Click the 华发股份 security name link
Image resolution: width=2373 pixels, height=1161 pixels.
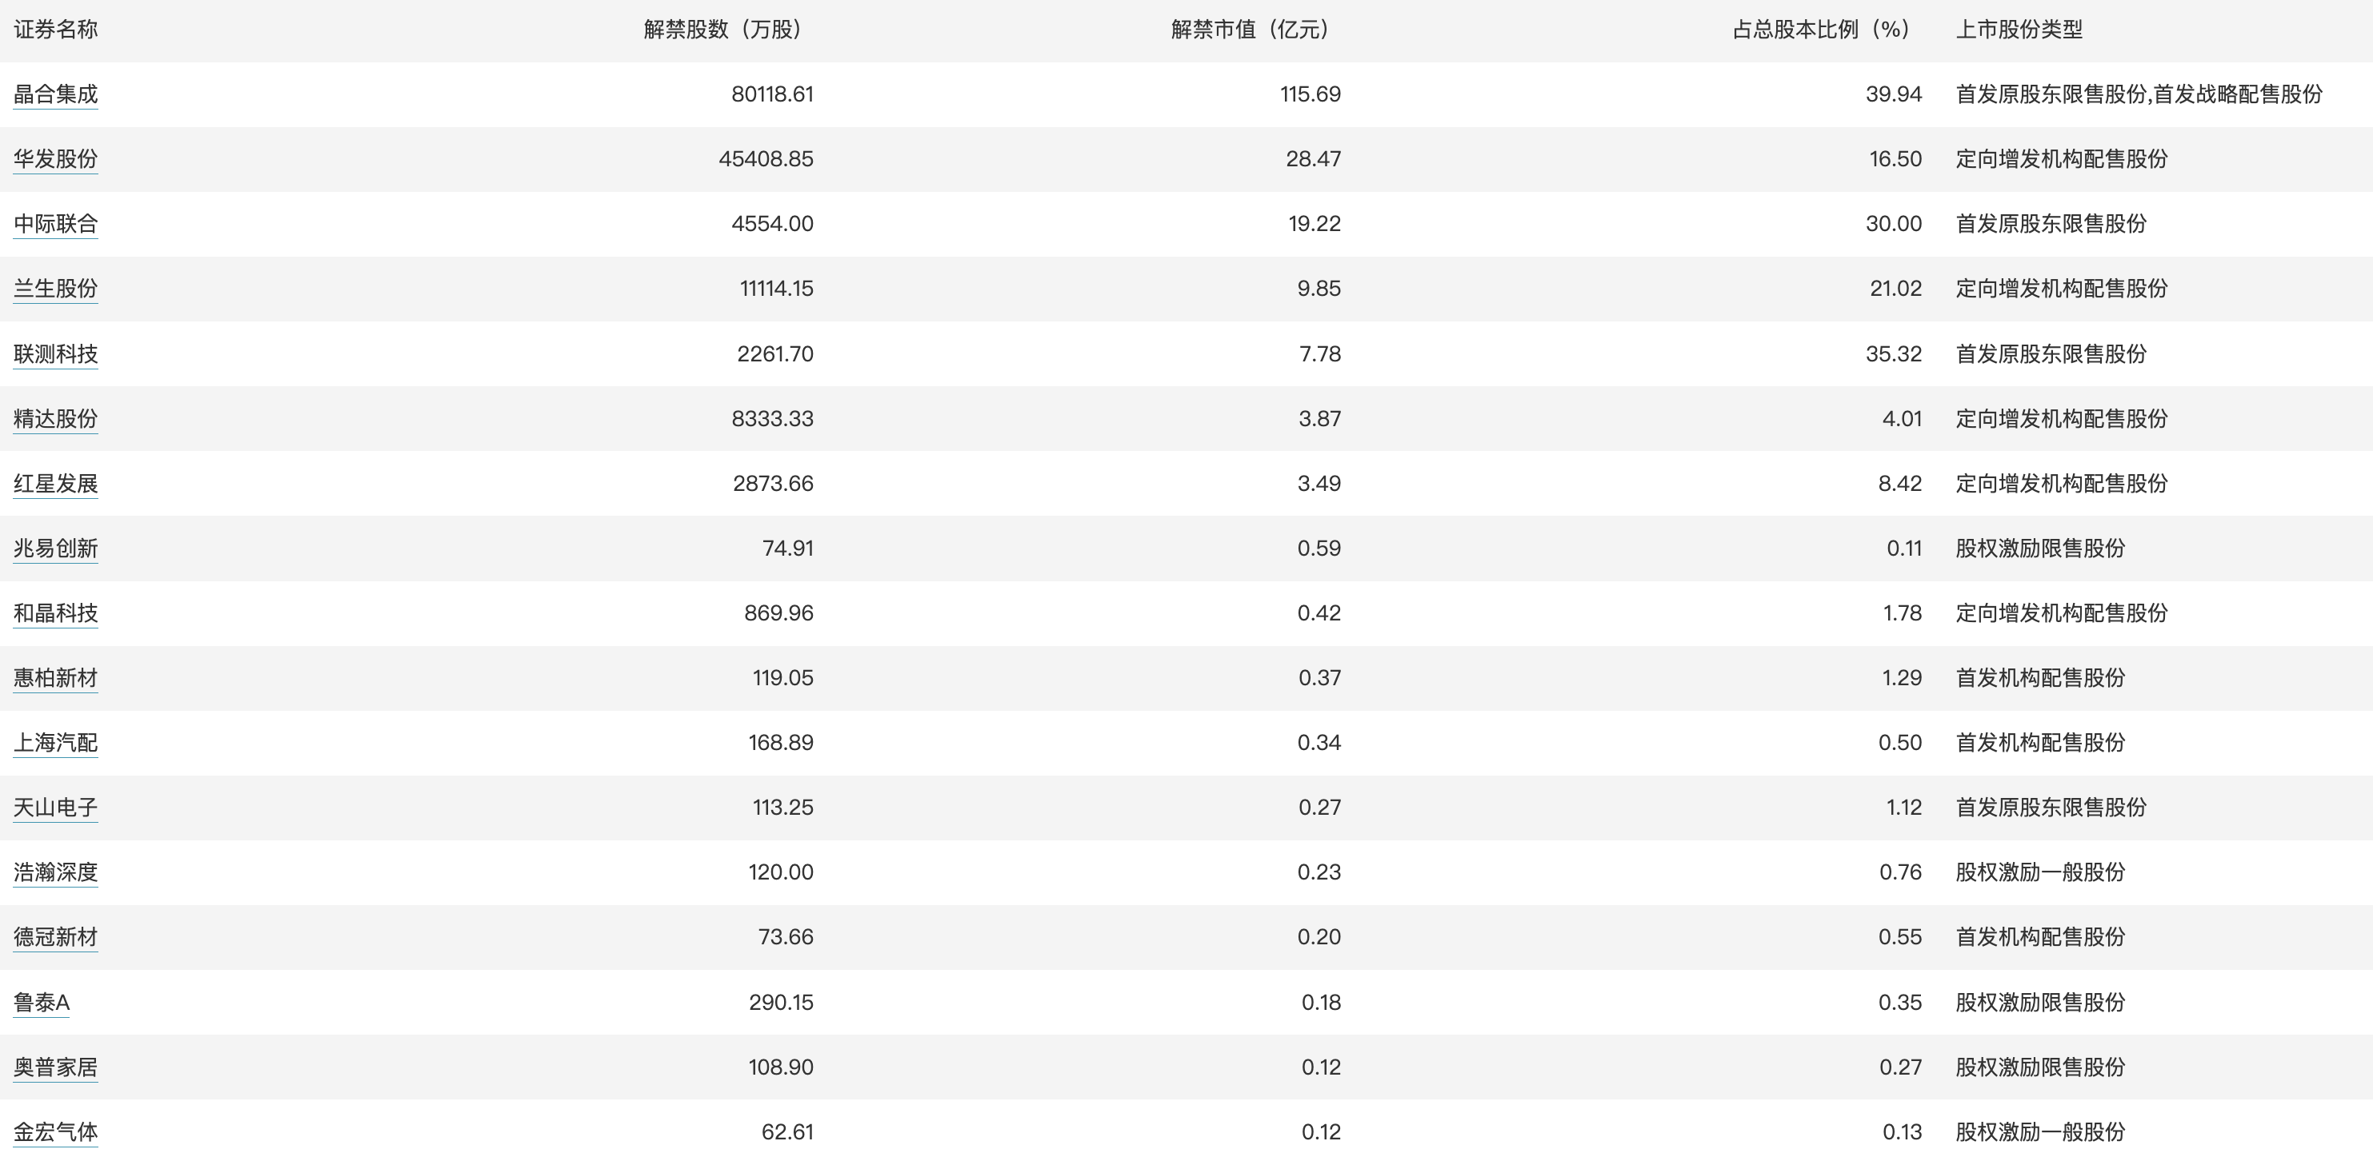55,158
